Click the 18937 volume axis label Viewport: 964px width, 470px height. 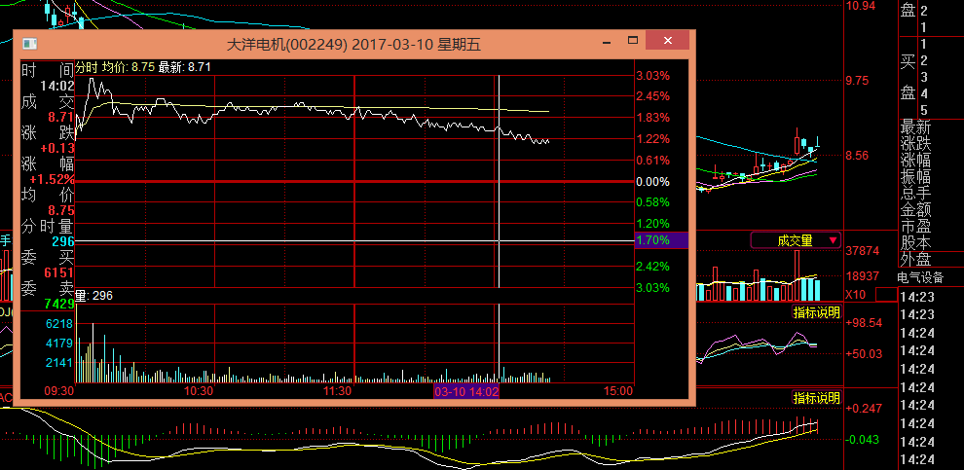pyautogui.click(x=863, y=276)
